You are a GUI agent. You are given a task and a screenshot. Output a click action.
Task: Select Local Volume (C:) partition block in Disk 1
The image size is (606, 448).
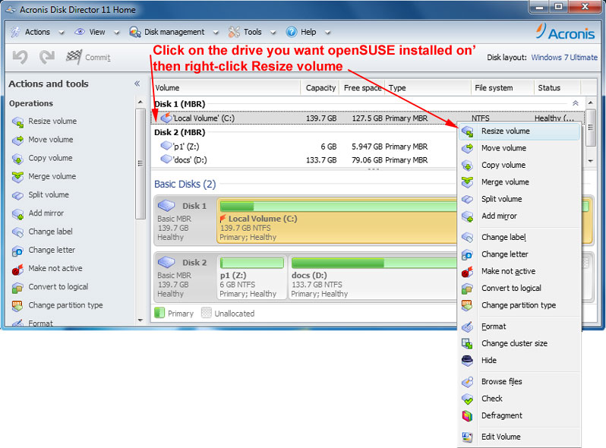click(x=336, y=221)
